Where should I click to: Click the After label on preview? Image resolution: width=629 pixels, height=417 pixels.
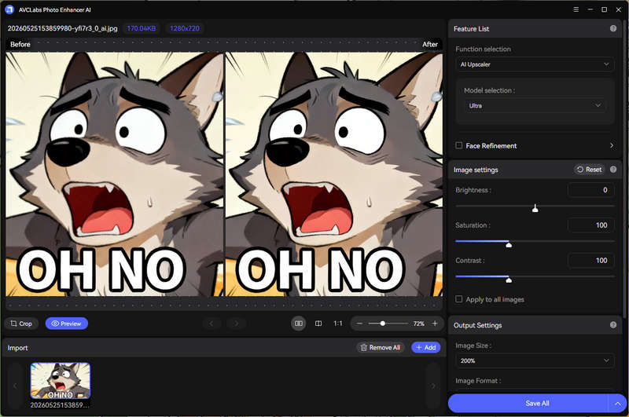[x=429, y=44]
